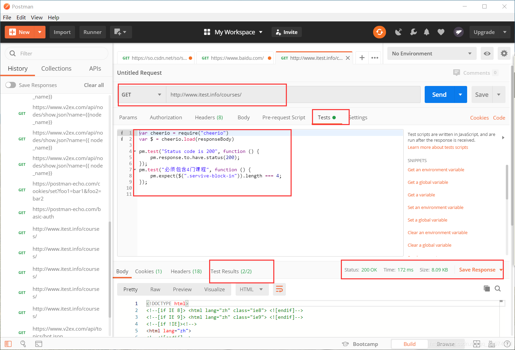The width and height of the screenshot is (515, 350).
Task: Open Save options dropdown arrow
Action: click(x=499, y=94)
